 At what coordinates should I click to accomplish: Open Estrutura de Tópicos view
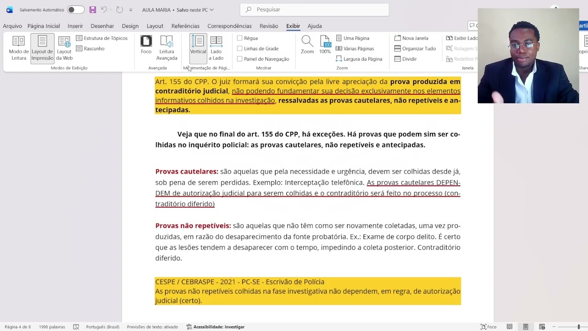102,38
